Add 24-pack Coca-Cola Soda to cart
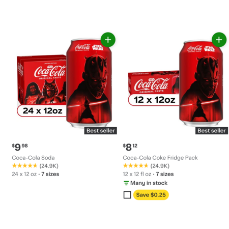 tap(108, 40)
